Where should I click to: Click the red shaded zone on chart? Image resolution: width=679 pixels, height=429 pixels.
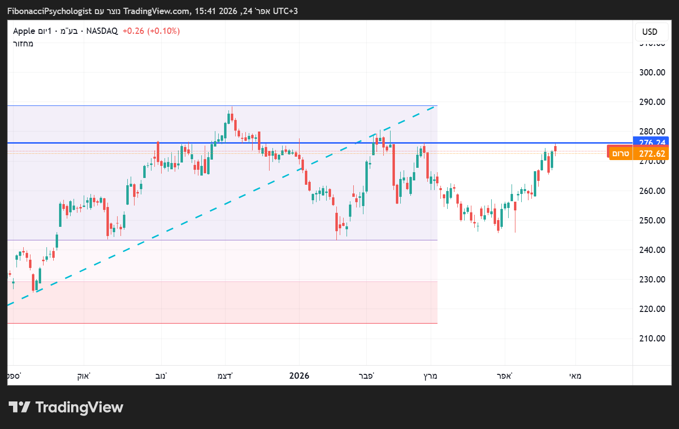(223, 302)
